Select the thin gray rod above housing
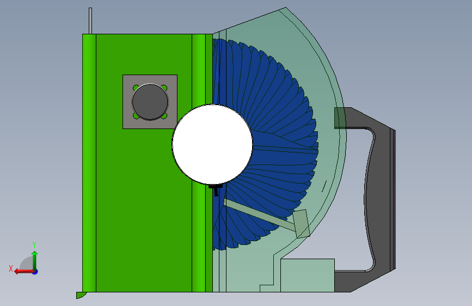The height and width of the screenshot is (306, 472). click(x=90, y=21)
